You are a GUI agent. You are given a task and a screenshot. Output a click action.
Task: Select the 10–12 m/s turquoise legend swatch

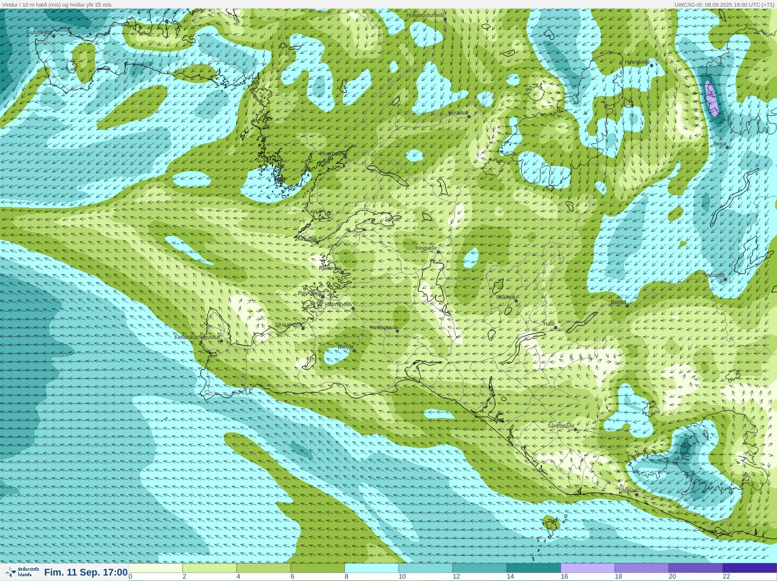pyautogui.click(x=426, y=568)
